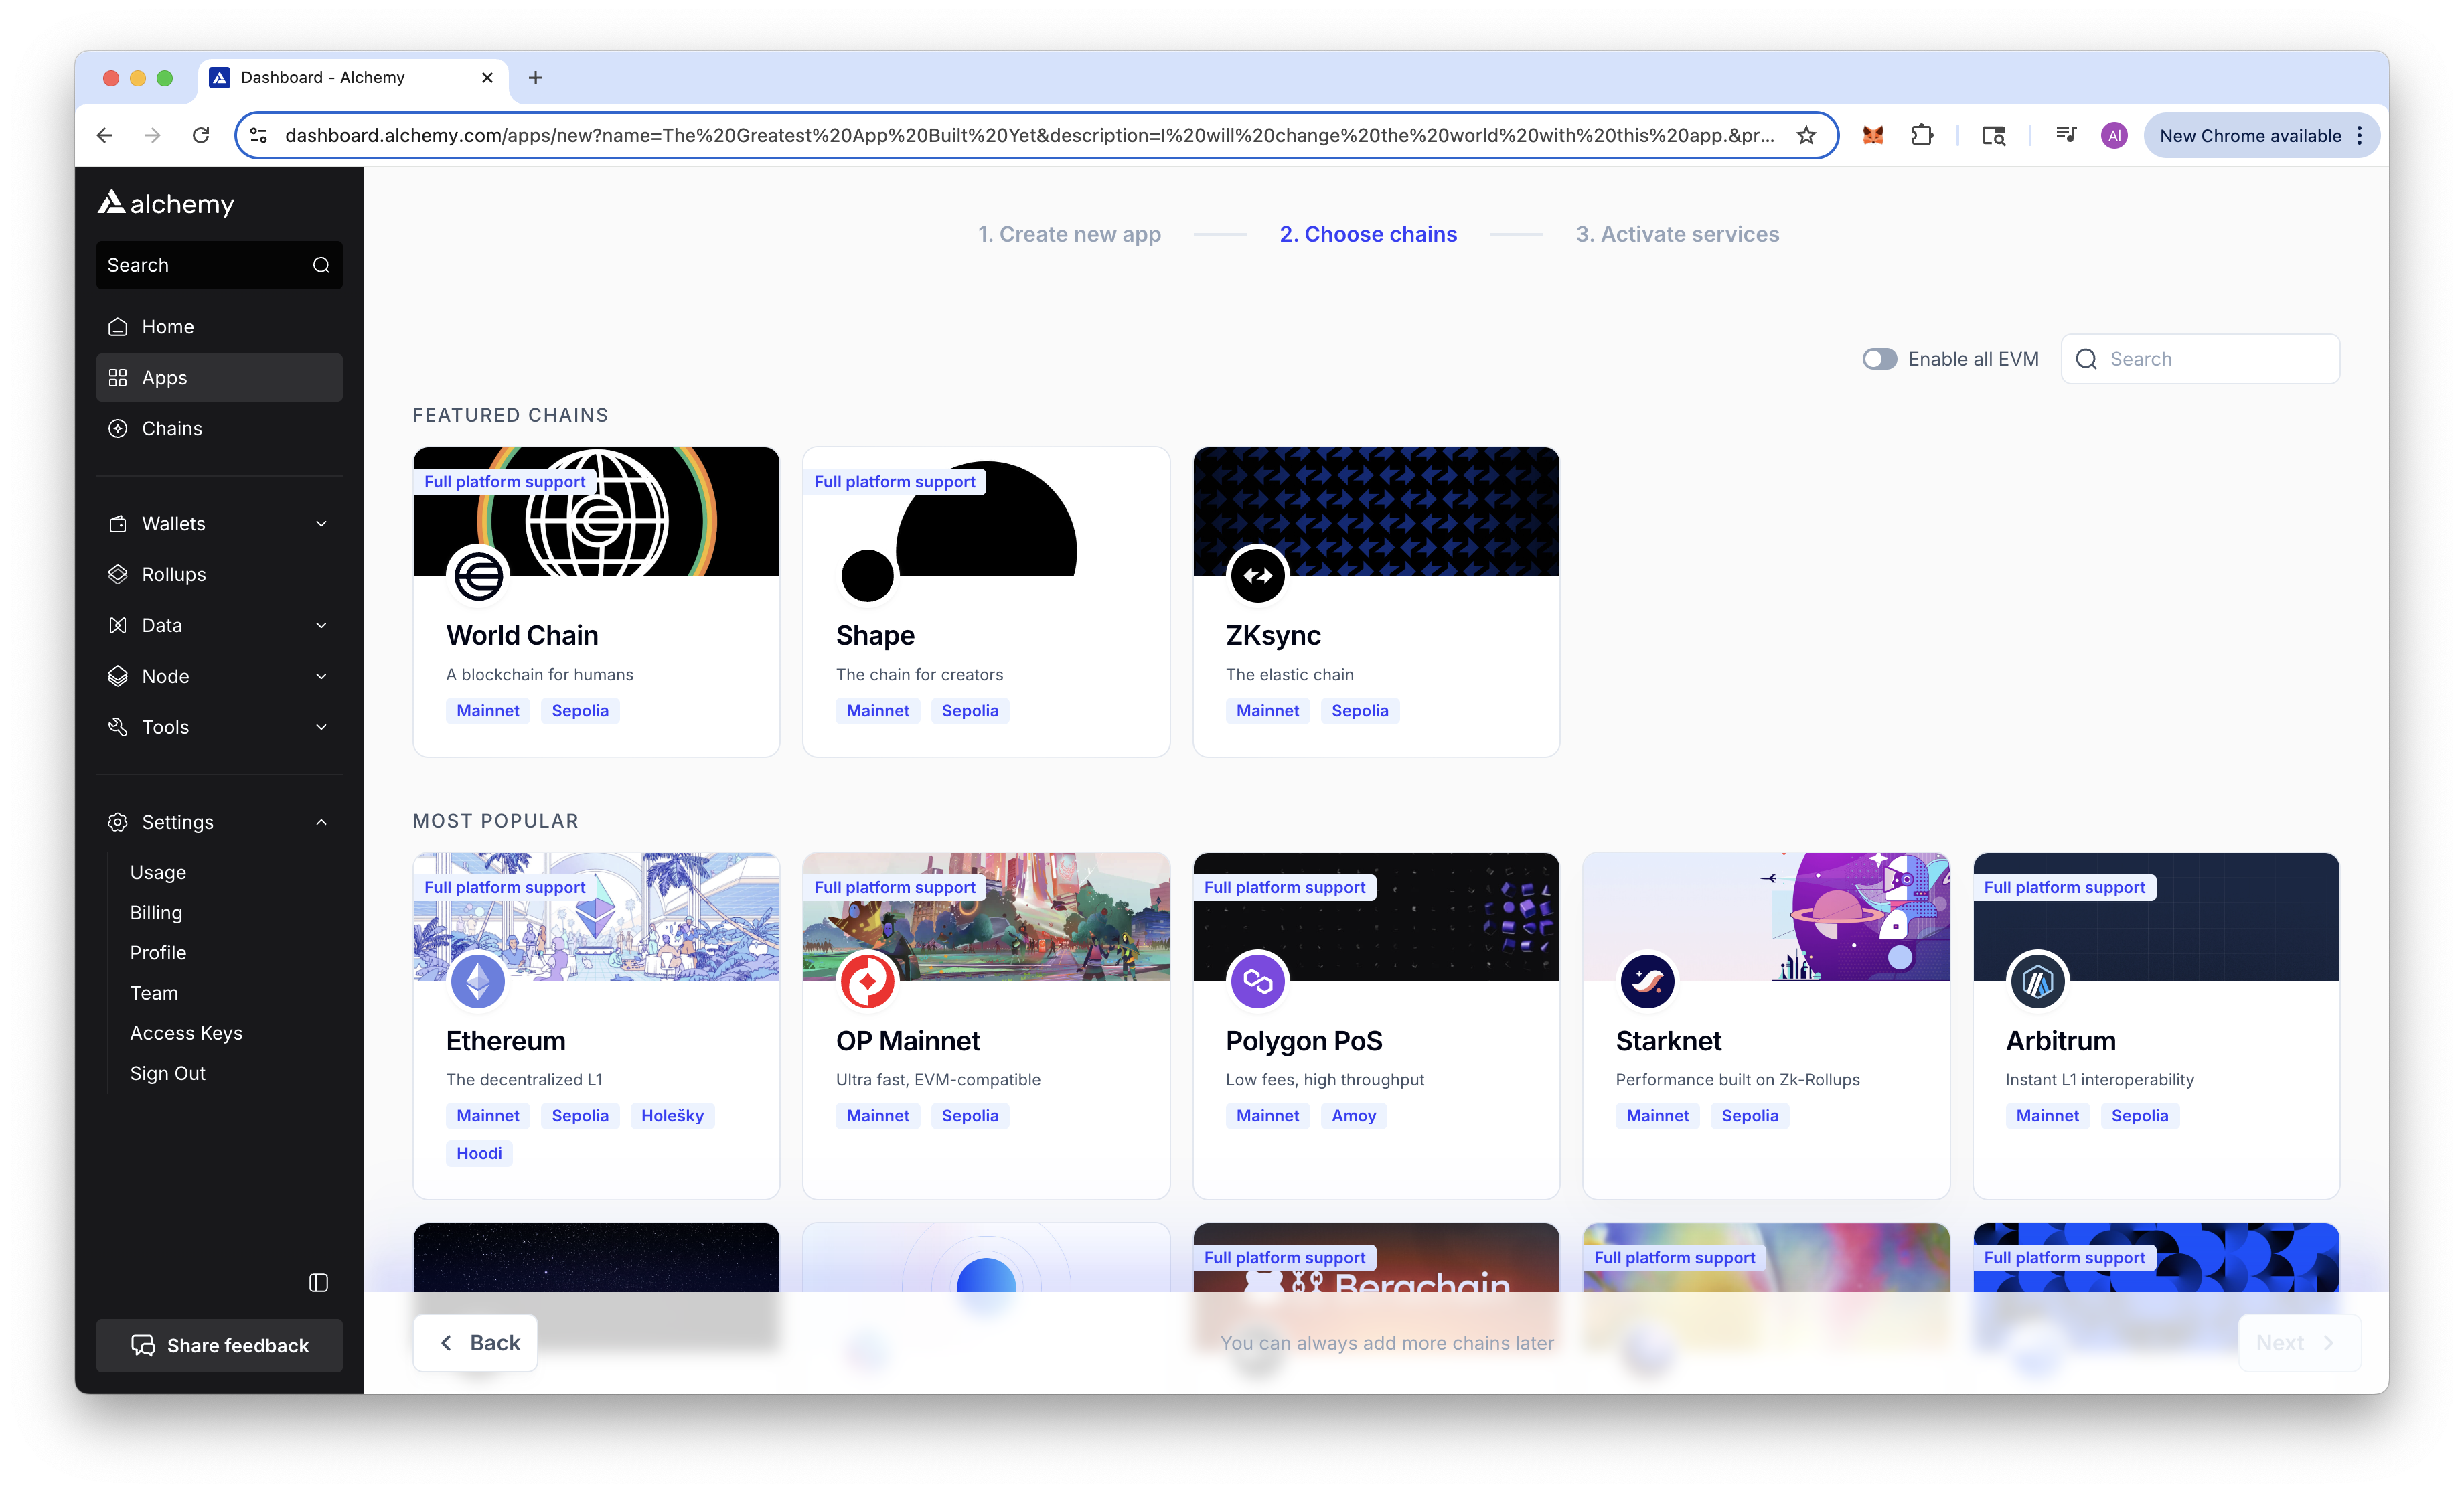The width and height of the screenshot is (2464, 1493).
Task: Click the Home house icon
Action: [x=118, y=327]
